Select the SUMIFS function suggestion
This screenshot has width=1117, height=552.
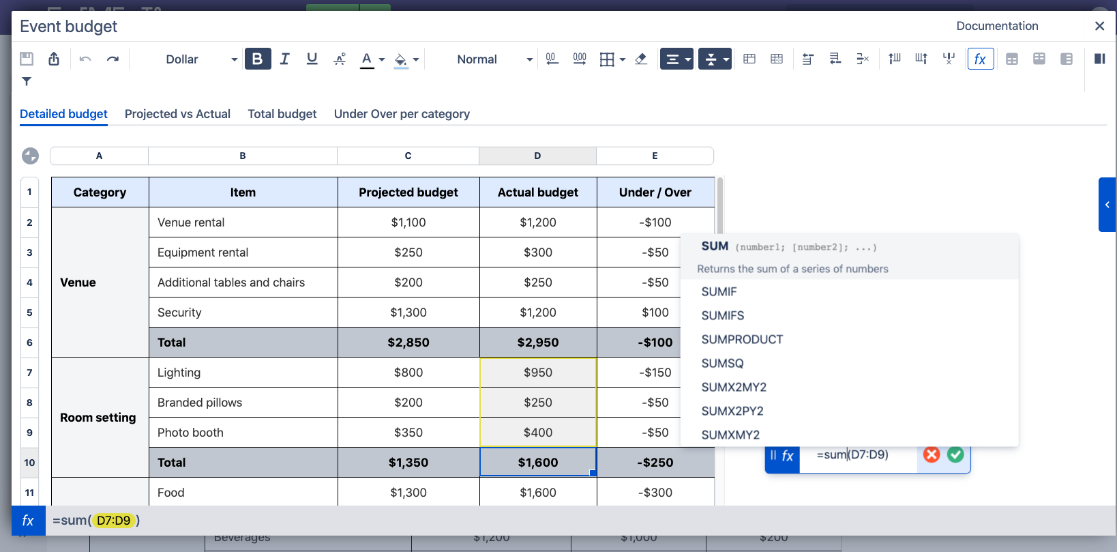click(x=849, y=315)
